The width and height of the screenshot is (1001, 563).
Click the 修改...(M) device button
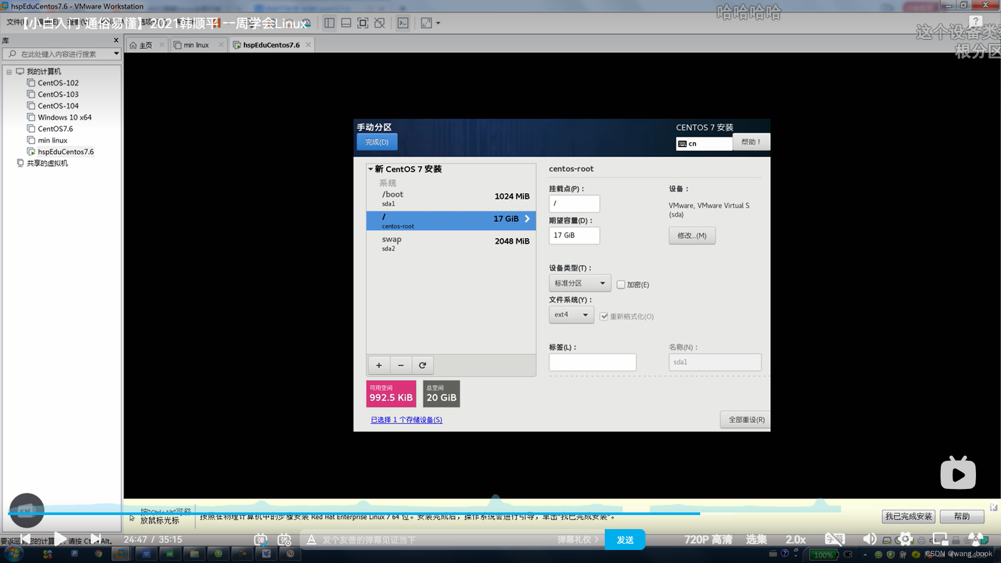(x=692, y=236)
